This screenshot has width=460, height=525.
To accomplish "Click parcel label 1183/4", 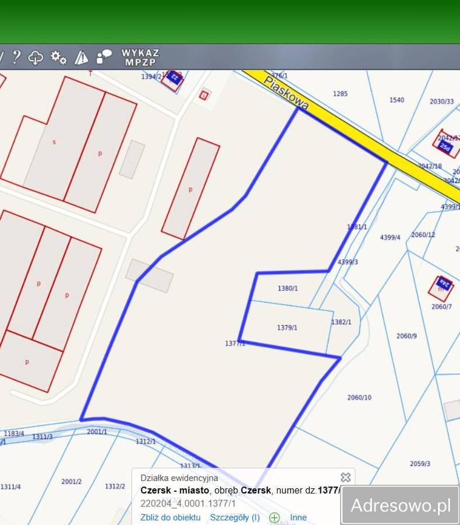I will tap(14, 433).
